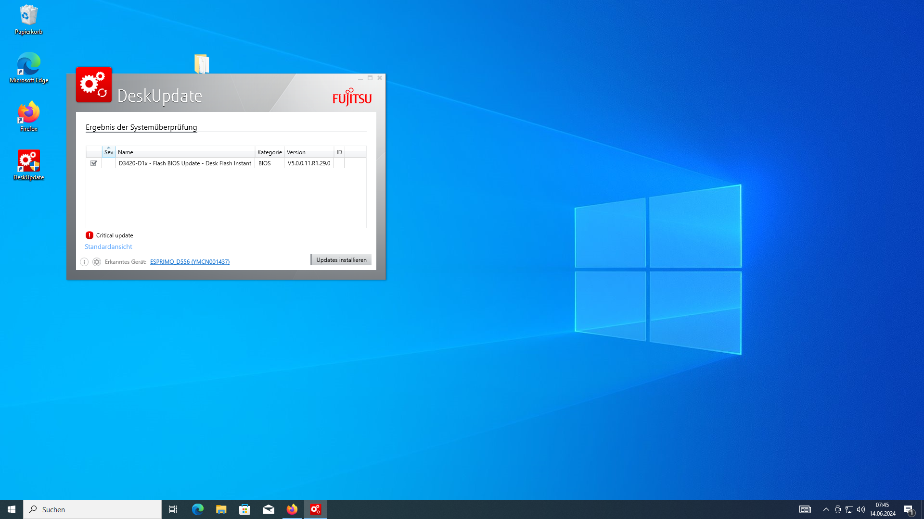Show hidden system tray icons
This screenshot has height=519, width=924.
point(826,509)
